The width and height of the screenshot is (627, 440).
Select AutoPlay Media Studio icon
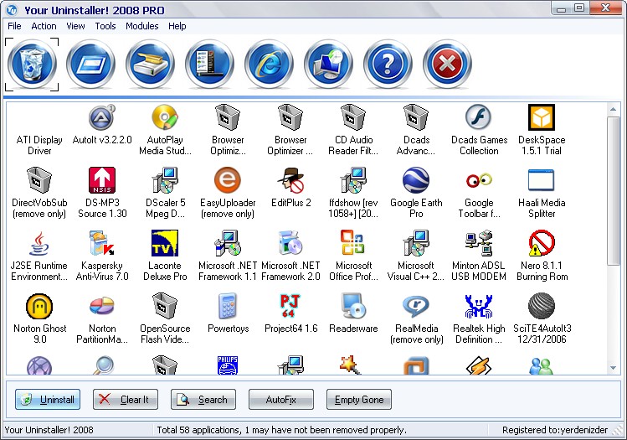[x=165, y=117]
